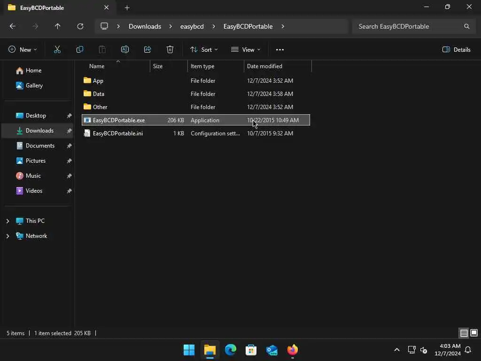The width and height of the screenshot is (481, 361).
Task: Expand chevron after easybcd in address bar
Action: [214, 26]
